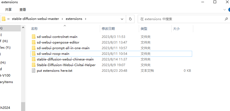Select the sd-webui-roop-main folder name
This screenshot has height=111, width=230.
click(53, 53)
